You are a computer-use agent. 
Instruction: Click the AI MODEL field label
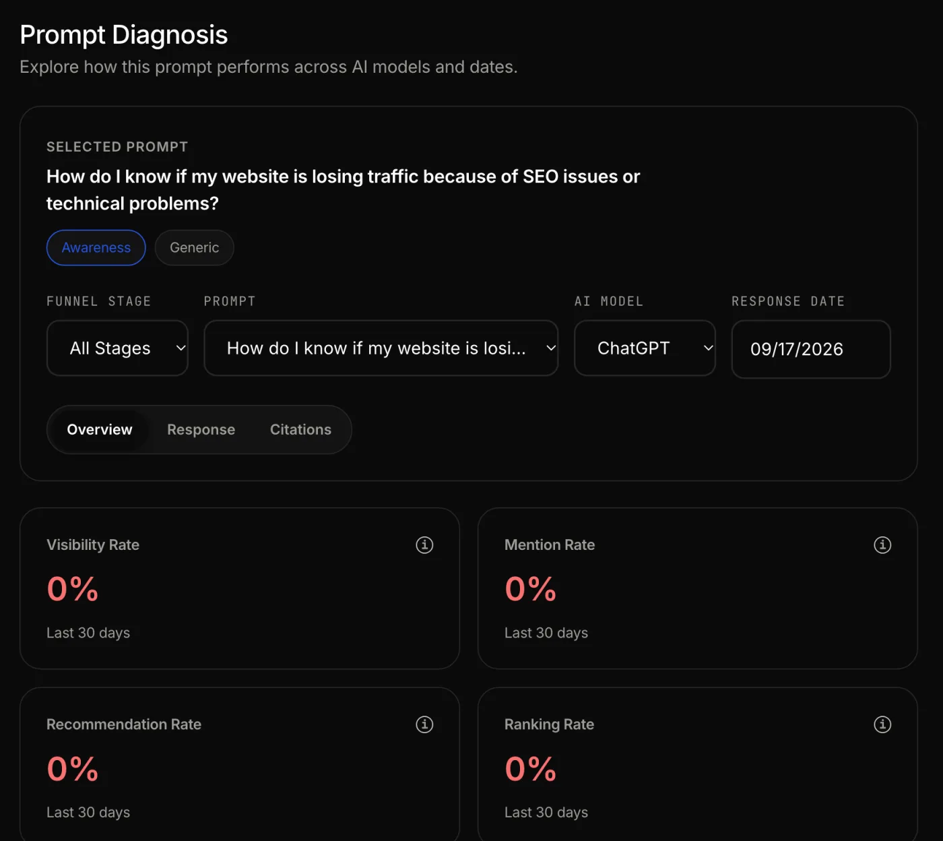coord(609,301)
